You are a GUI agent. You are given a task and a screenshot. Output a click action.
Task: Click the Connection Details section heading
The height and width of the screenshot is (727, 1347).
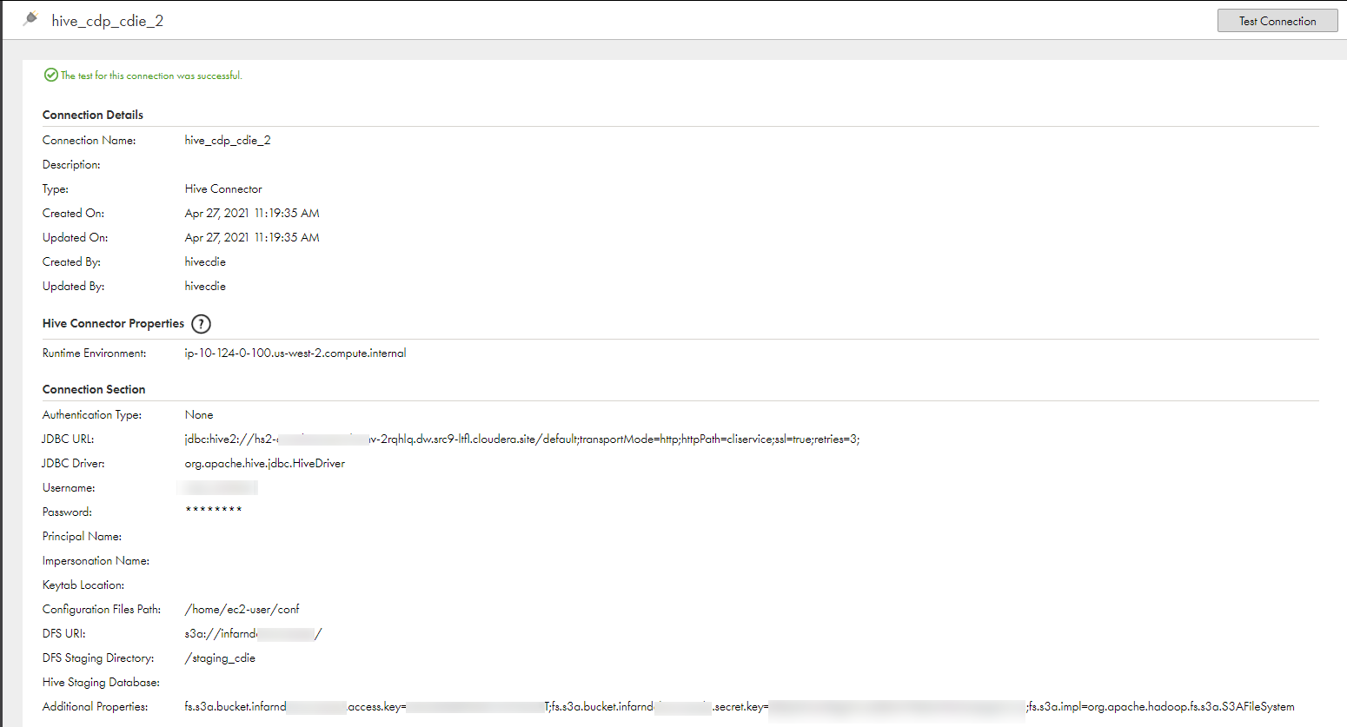[x=93, y=115]
